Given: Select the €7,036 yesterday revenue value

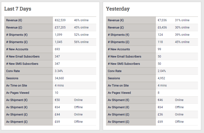Looking at the screenshot, I should click(162, 20).
